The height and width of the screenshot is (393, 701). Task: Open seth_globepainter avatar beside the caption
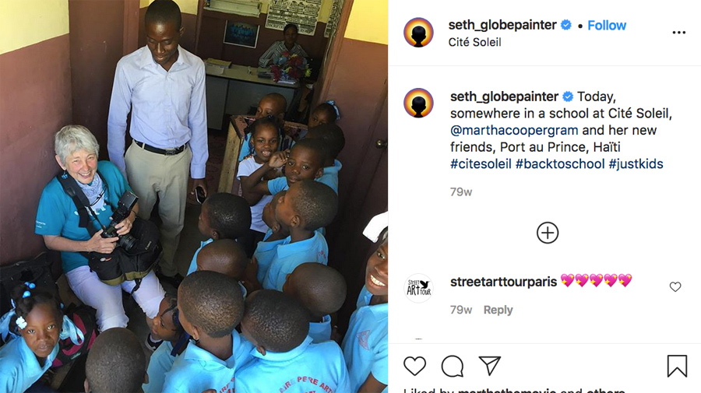418,103
